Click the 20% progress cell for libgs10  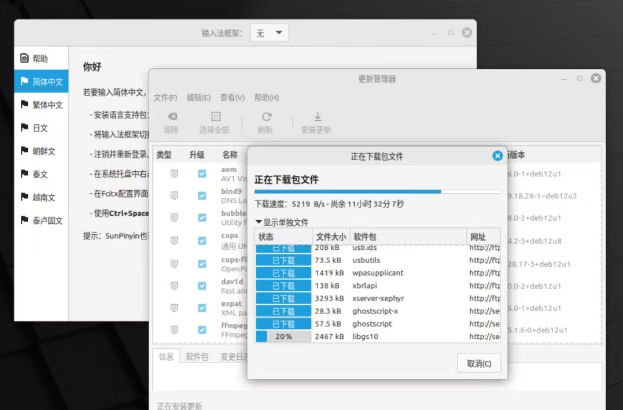click(x=283, y=337)
